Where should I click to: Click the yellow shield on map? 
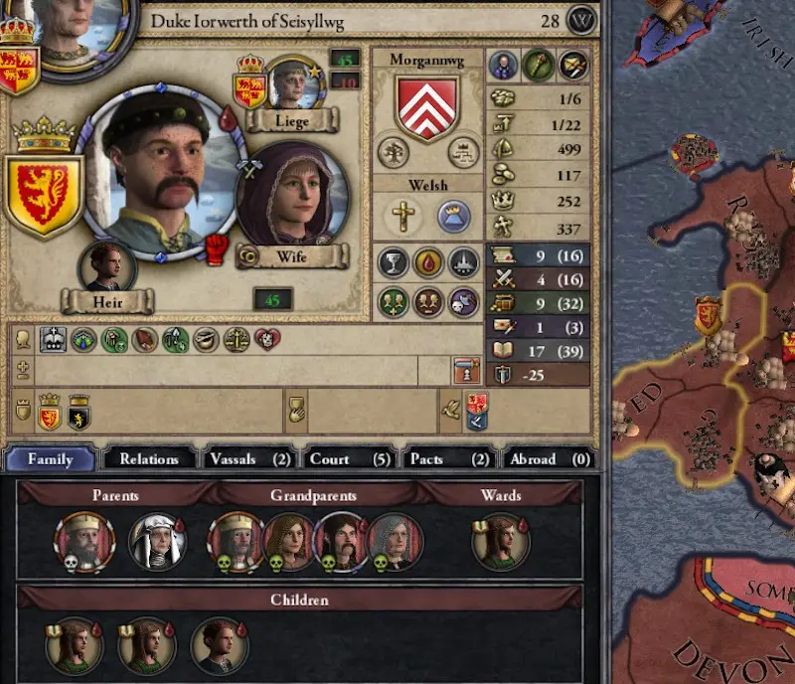708,316
